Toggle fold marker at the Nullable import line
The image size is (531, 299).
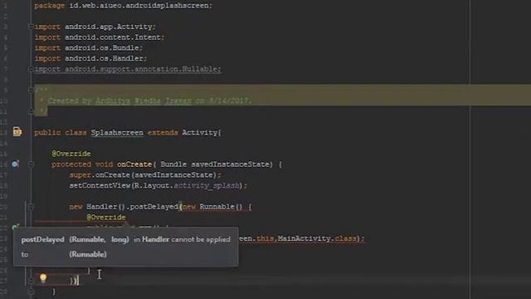[31, 69]
